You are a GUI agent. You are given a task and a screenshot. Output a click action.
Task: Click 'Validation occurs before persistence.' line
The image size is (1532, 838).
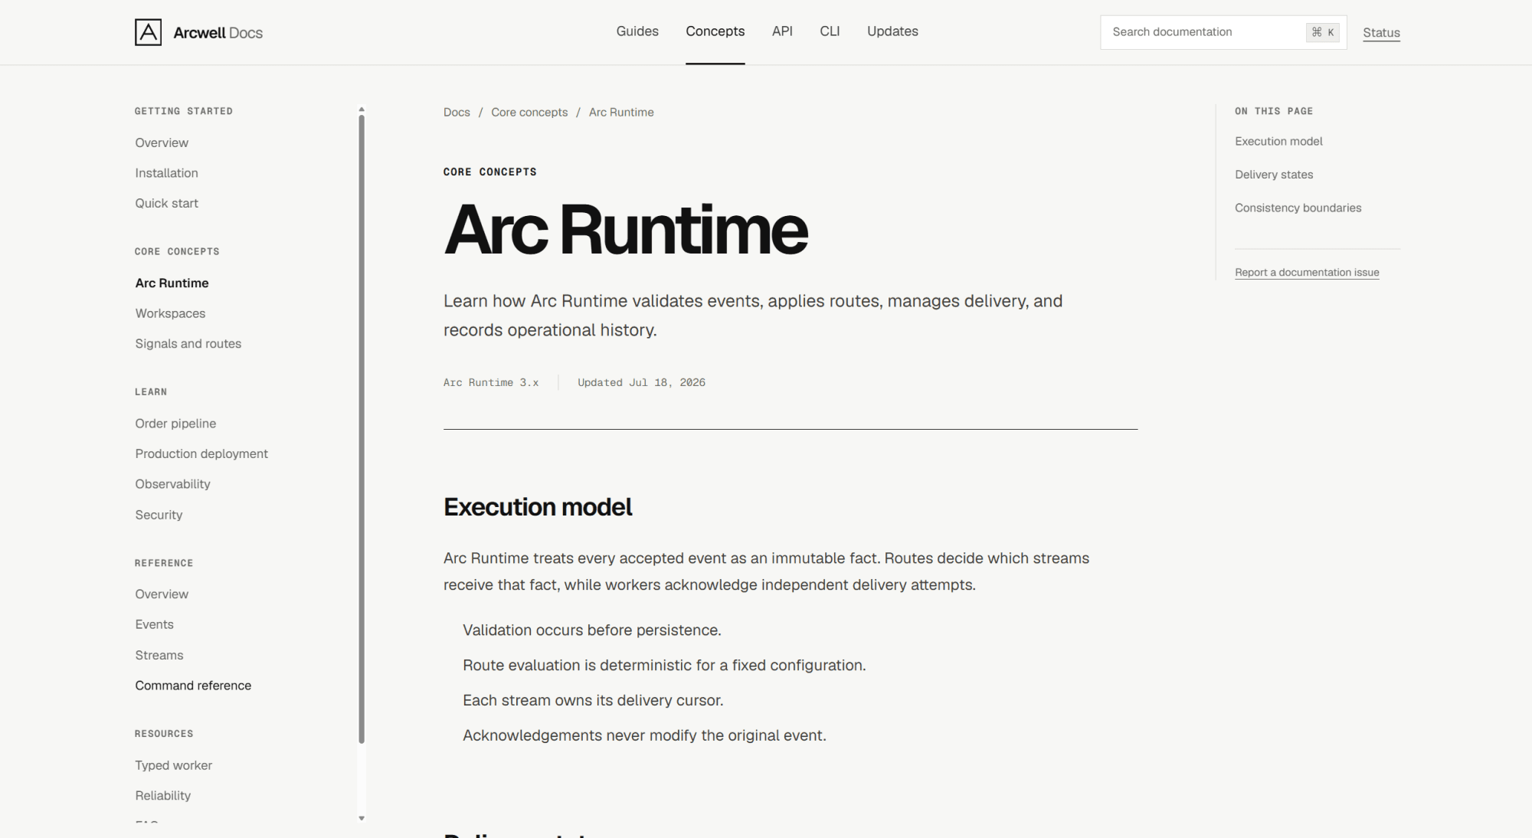click(x=592, y=630)
